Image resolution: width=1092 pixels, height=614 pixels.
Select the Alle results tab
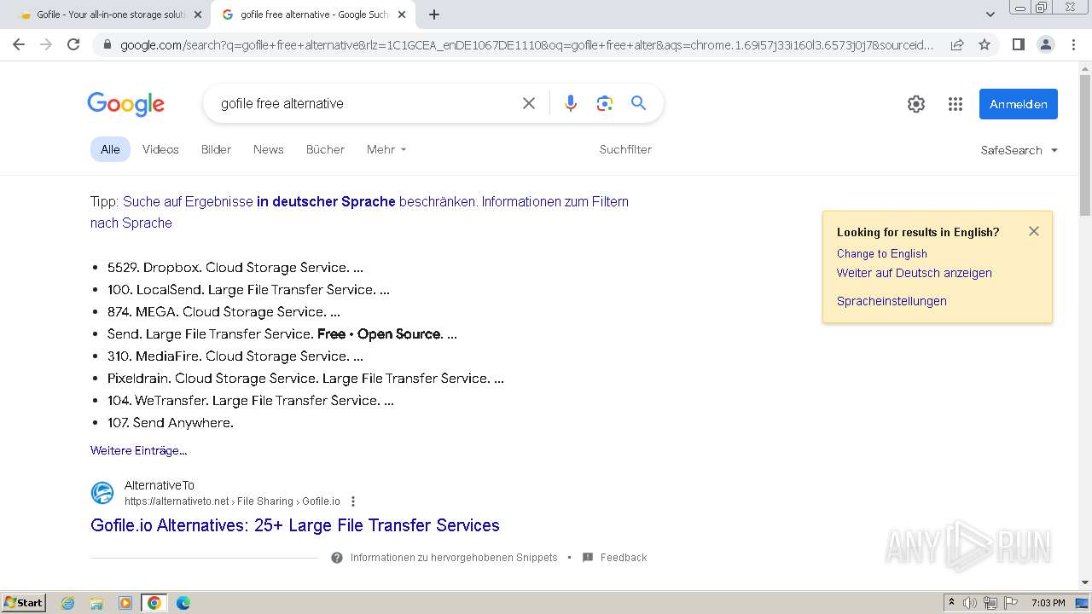coord(110,149)
